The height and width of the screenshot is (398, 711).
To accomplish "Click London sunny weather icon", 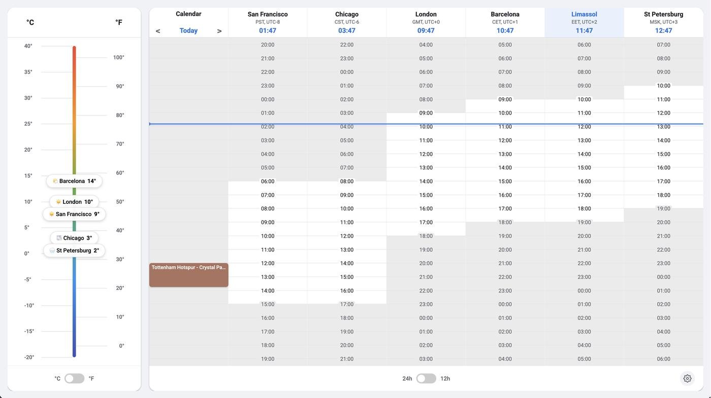I will (58, 202).
